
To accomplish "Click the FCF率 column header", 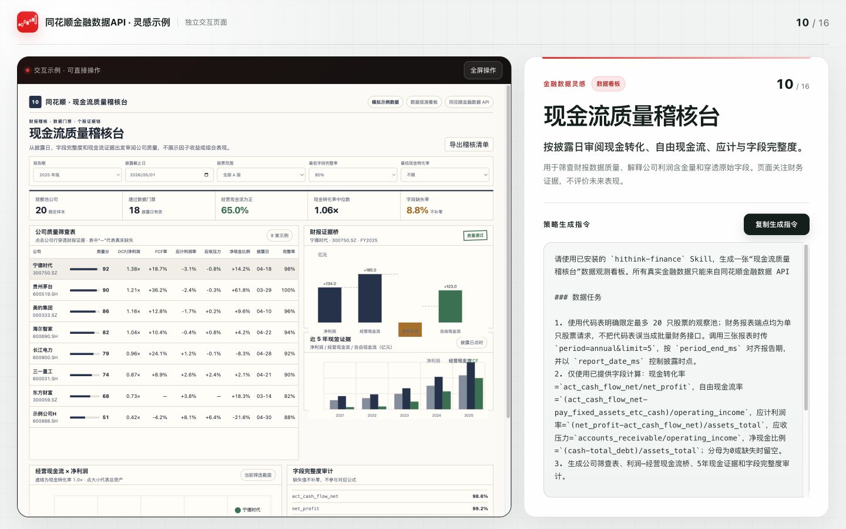I will [161, 252].
